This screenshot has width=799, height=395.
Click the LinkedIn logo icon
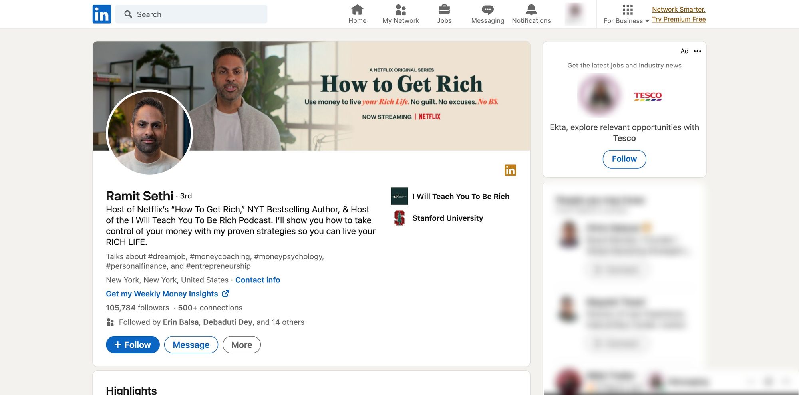[102, 14]
